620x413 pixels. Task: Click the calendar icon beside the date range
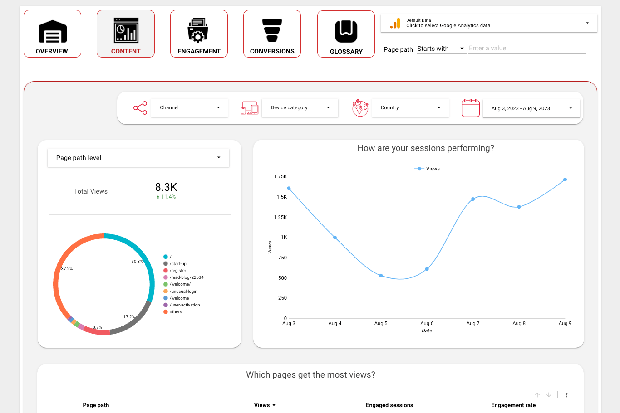tap(470, 108)
